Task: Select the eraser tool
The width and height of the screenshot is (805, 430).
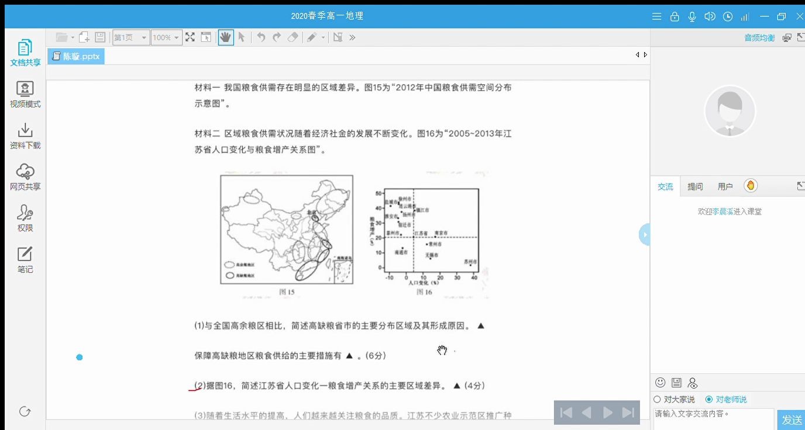Action: [x=293, y=37]
